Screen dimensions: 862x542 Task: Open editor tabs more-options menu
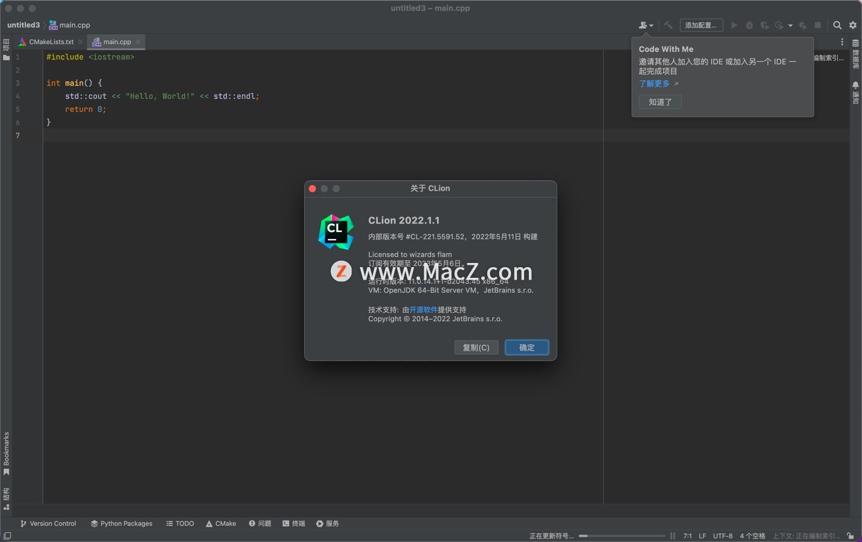pos(842,42)
